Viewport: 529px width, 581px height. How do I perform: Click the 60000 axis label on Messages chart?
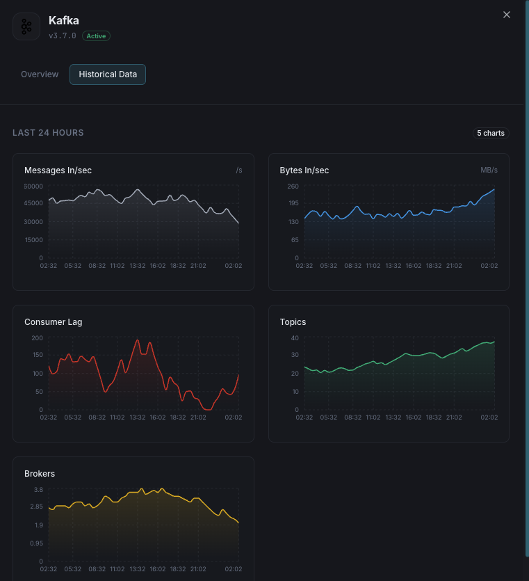pyautogui.click(x=32, y=186)
